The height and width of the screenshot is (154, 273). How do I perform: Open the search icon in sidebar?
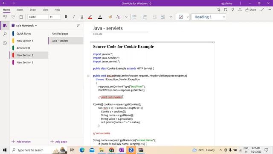click(x=5, y=34)
